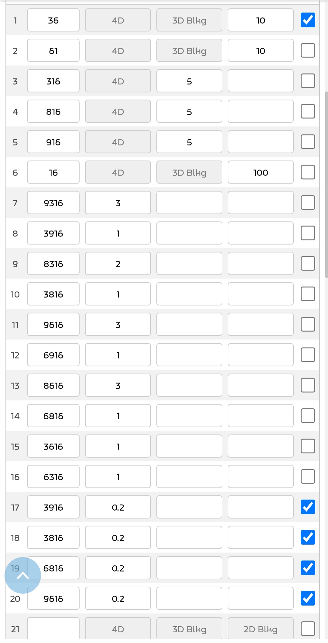Click the number field containing 9316
This screenshot has height=643, width=328.
click(53, 203)
